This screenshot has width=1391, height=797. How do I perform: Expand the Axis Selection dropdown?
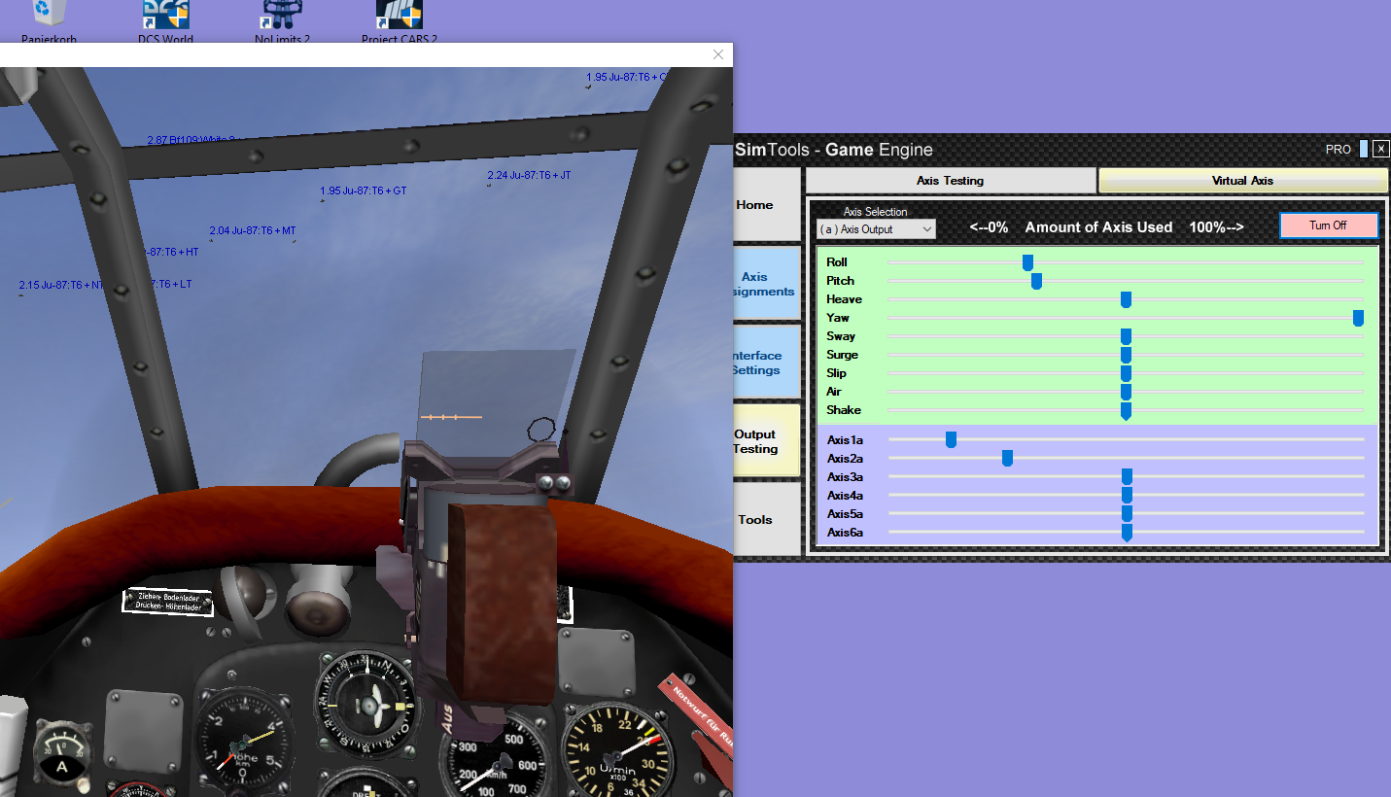pos(876,229)
